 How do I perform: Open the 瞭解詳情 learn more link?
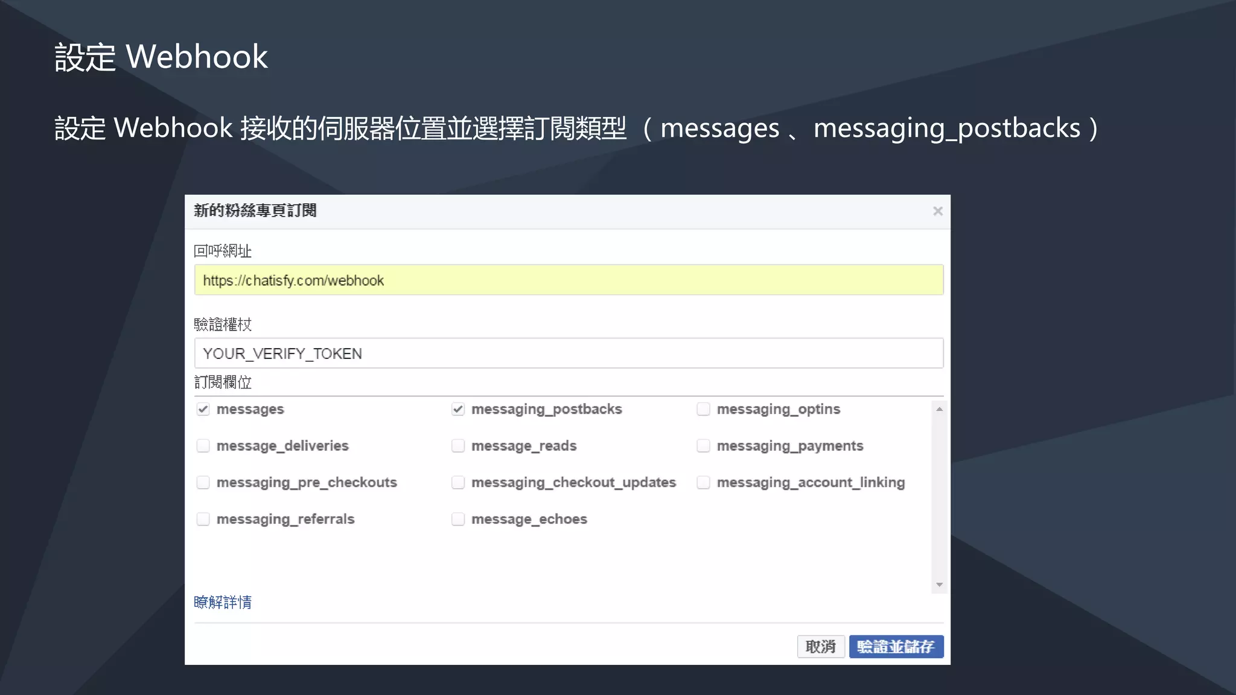(x=223, y=602)
